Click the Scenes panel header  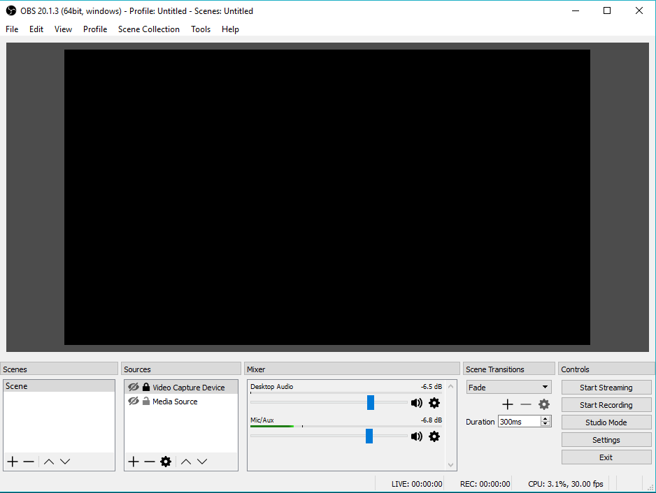[x=59, y=369]
